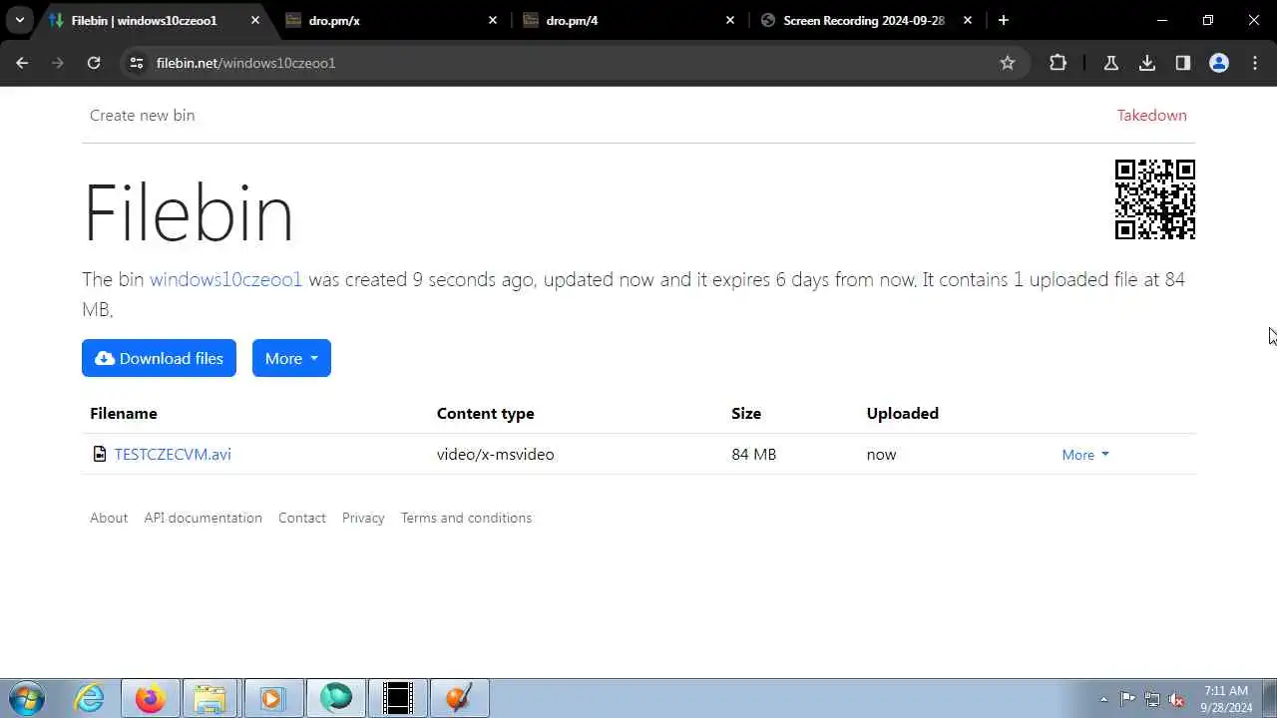
Task: Open the Chrome profile avatar
Action: tap(1219, 63)
